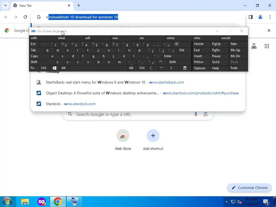Toggle the Fn key

pos(34,68)
